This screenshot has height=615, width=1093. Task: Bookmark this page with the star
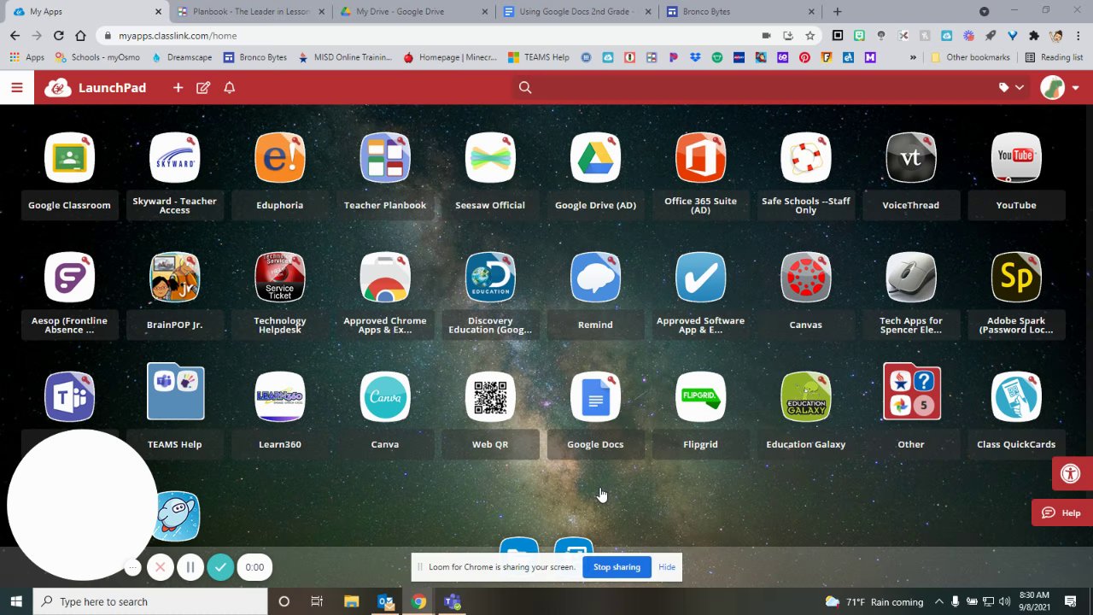810,36
